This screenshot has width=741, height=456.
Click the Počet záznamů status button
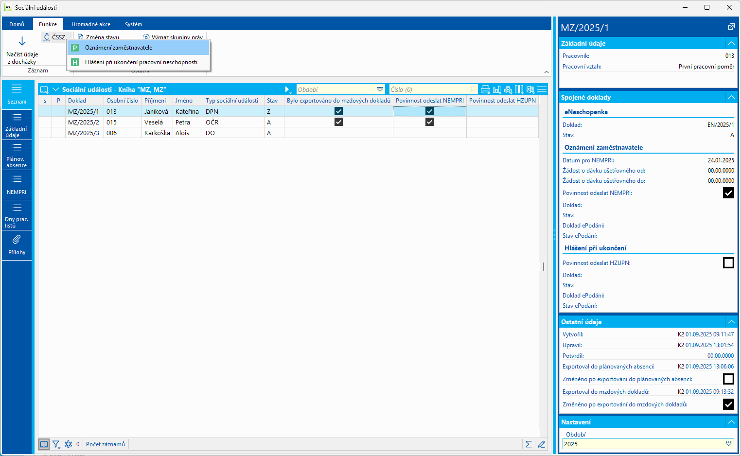pyautogui.click(x=106, y=444)
